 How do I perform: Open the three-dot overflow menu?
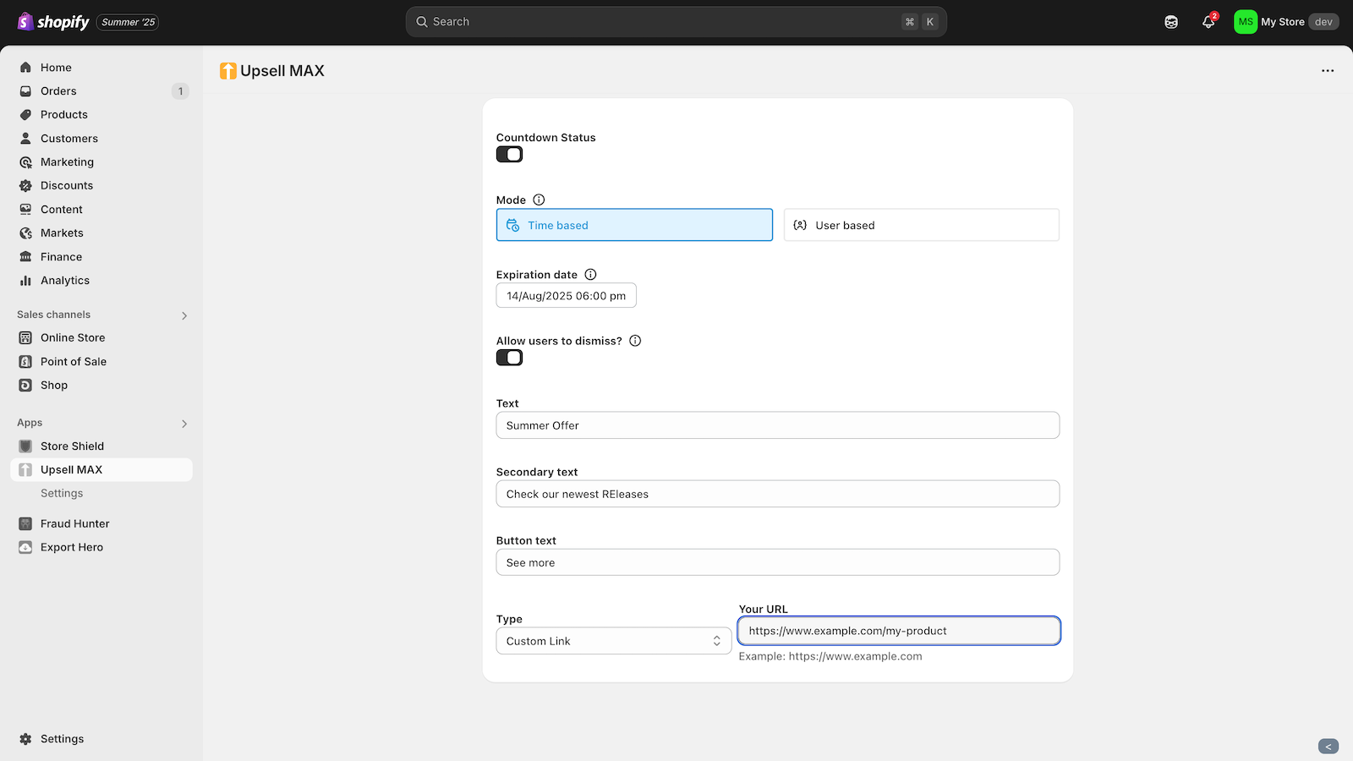coord(1327,71)
